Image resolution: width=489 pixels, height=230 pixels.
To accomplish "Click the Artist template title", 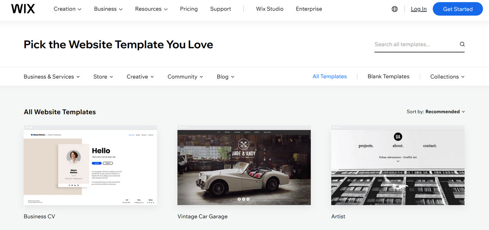I will (338, 217).
